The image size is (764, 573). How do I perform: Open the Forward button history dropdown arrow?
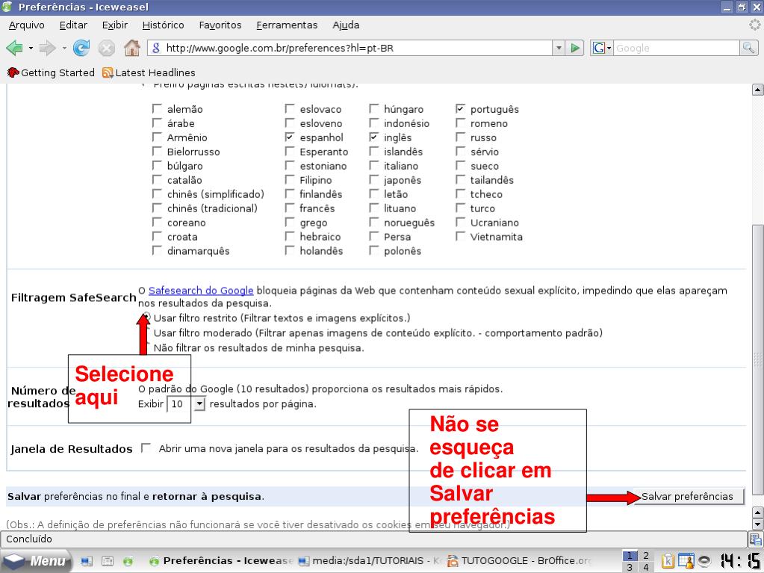(63, 49)
